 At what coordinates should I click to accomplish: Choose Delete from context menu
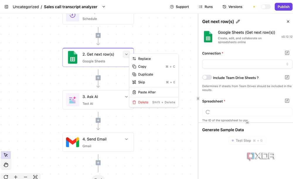pyautogui.click(x=154, y=102)
